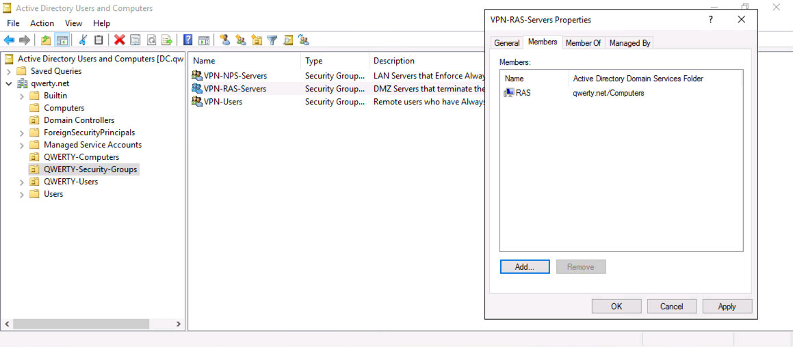Open Help with the blue question icon
793x347 pixels.
(188, 40)
